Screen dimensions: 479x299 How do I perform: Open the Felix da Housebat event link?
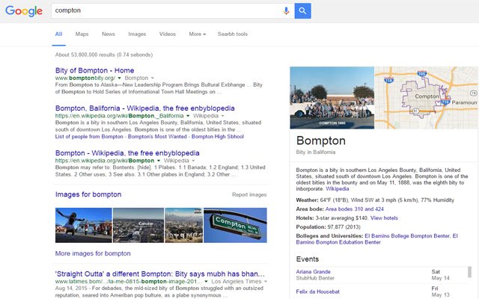[317, 292]
